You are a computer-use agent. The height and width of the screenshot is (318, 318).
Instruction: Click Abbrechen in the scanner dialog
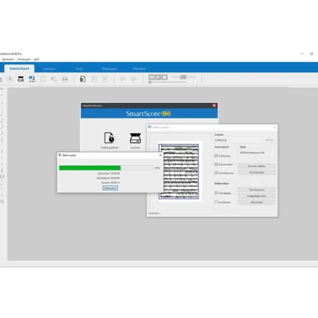257,202
